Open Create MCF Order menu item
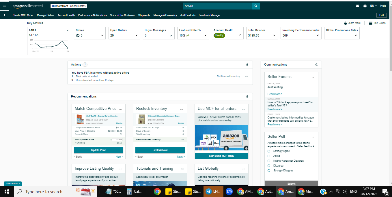Screen dimensions: 392x197 [23, 15]
